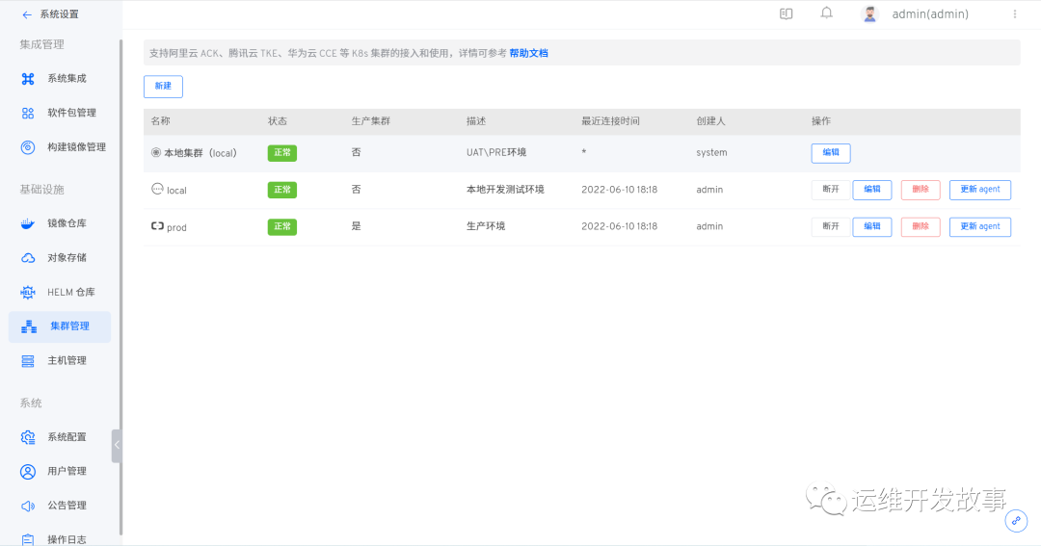Click description text UAT\PRE环境
The image size is (1041, 546).
coord(496,152)
